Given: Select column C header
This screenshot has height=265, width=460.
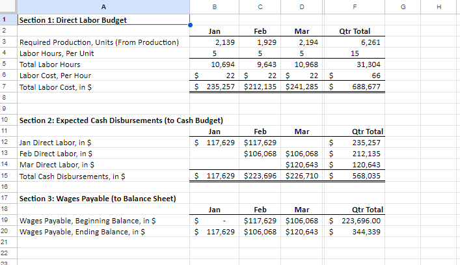Looking at the screenshot, I should pos(260,7).
